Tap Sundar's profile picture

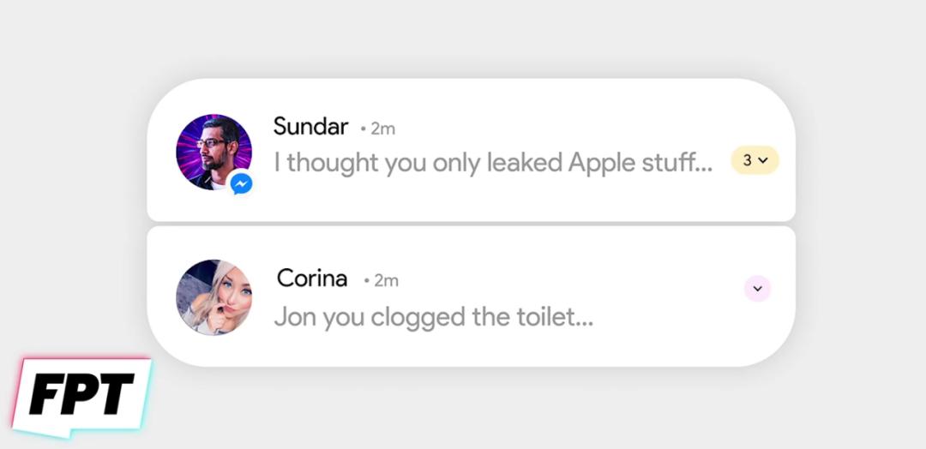(x=212, y=150)
